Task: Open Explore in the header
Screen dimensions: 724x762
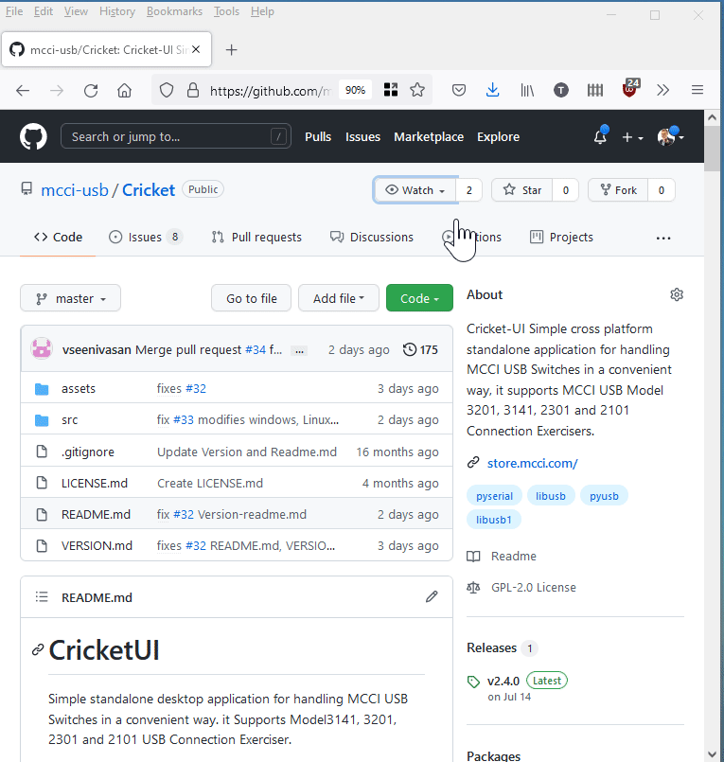Action: tap(498, 137)
